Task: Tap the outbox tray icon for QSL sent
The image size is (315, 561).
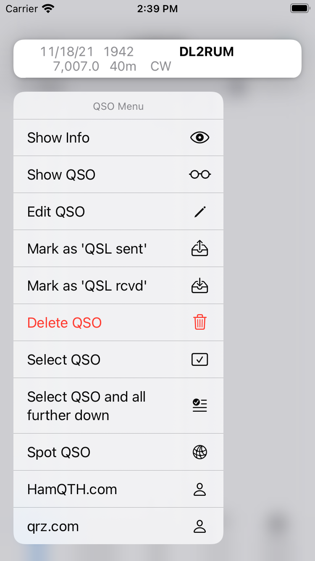Action: point(199,249)
